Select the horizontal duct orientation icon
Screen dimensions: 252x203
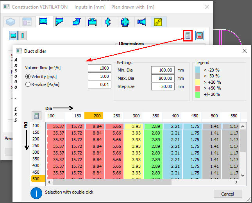(14, 36)
